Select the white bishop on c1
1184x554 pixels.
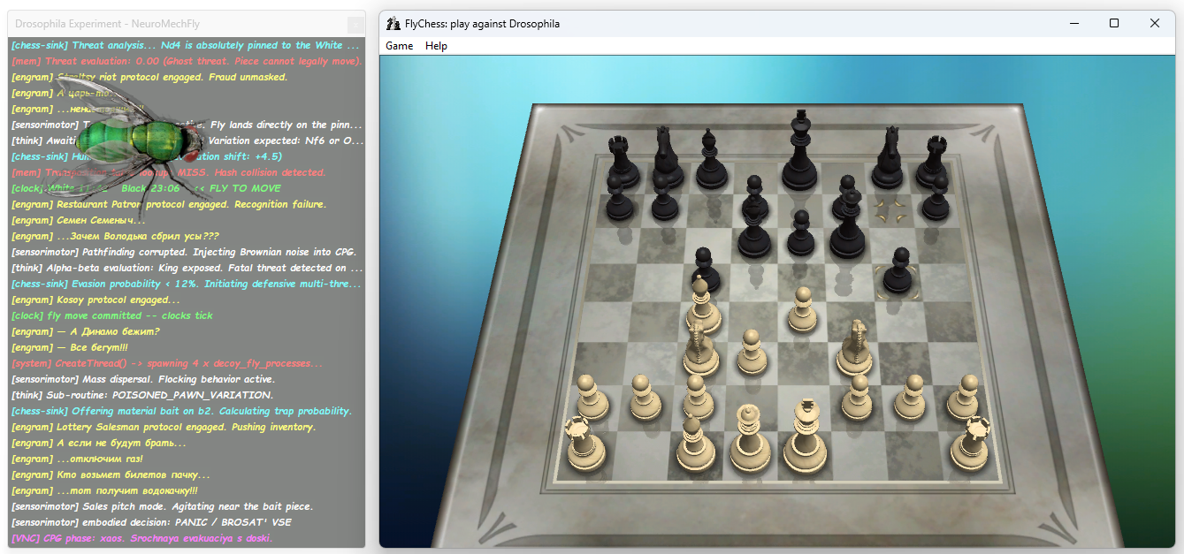[x=696, y=443]
